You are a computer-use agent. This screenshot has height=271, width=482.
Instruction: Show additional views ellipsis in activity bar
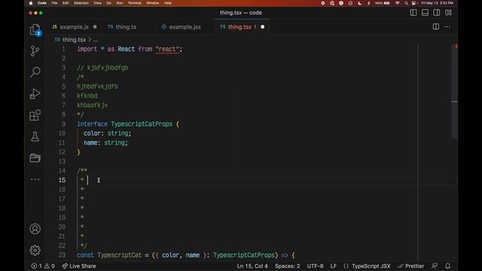pyautogui.click(x=35, y=179)
